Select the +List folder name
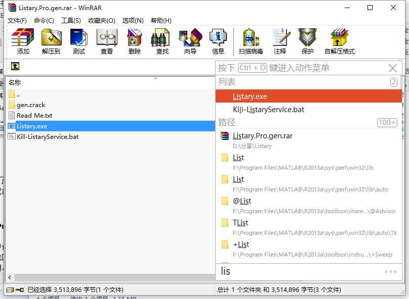The width and height of the screenshot is (409, 299). 241,244
